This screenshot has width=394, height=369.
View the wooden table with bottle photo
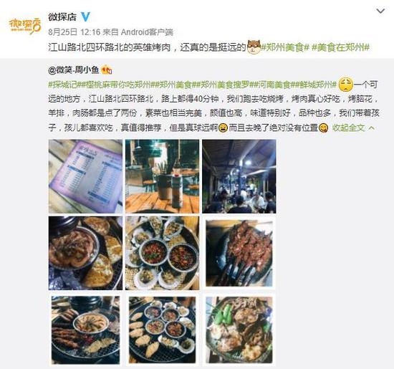[x=163, y=176]
